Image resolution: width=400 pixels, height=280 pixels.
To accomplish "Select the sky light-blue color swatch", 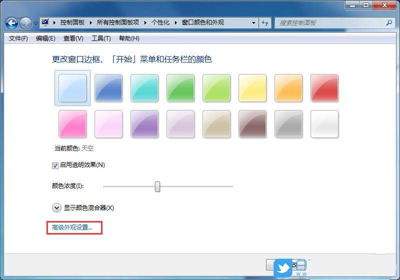I will [x=72, y=88].
